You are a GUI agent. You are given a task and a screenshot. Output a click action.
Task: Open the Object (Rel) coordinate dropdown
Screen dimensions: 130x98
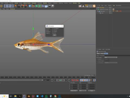pyautogui.click(x=74, y=91)
